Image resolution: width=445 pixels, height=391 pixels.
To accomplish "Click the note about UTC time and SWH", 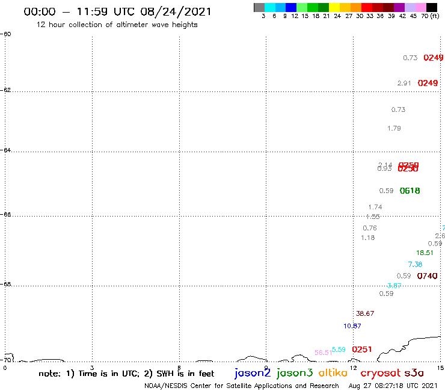I will point(126,374).
